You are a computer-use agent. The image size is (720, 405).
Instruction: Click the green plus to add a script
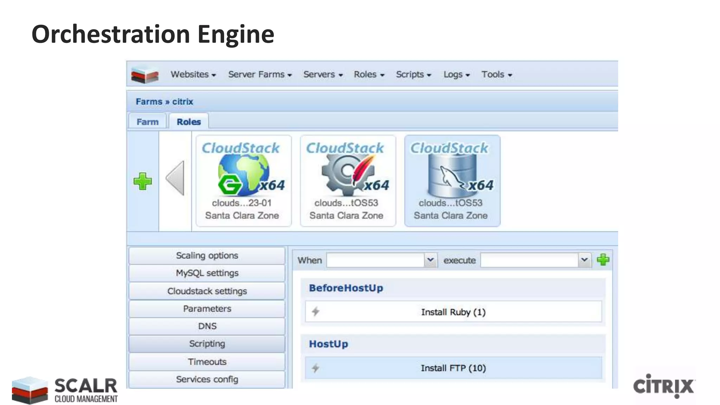[x=603, y=260]
